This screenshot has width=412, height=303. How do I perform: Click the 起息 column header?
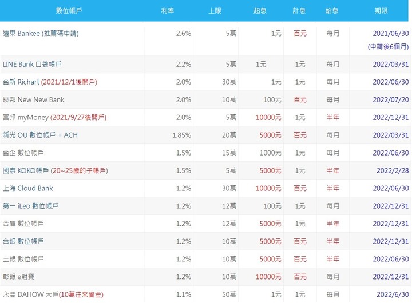260,11
